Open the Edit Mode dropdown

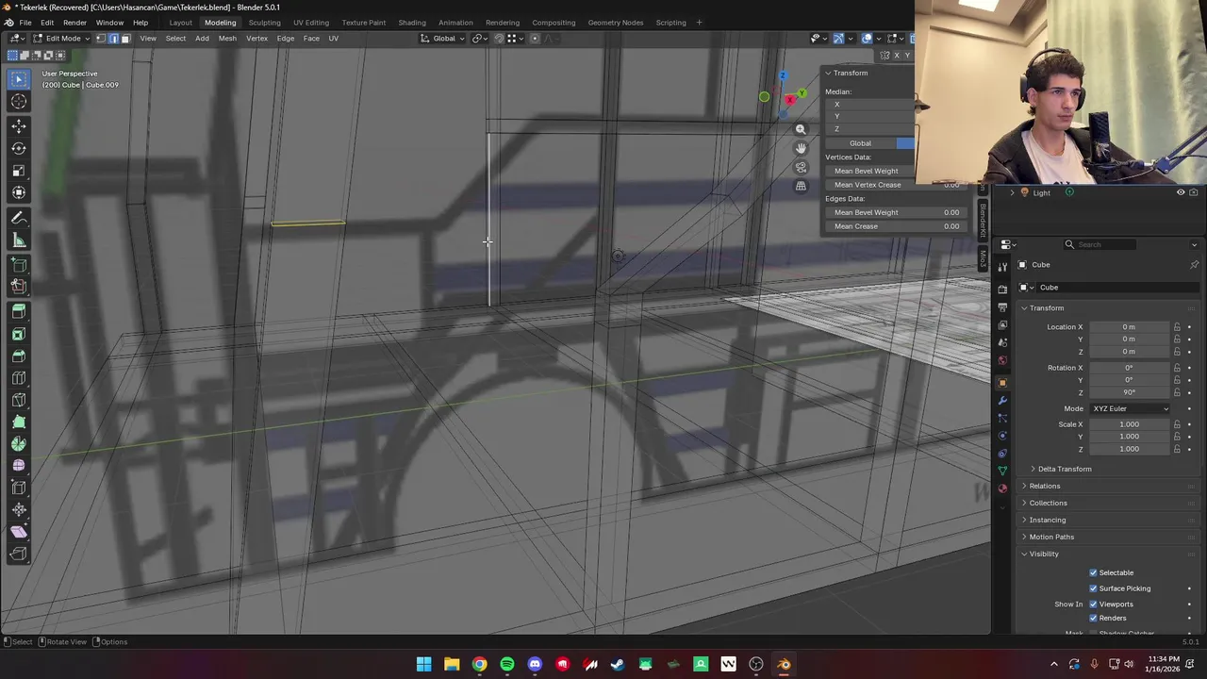pos(62,39)
